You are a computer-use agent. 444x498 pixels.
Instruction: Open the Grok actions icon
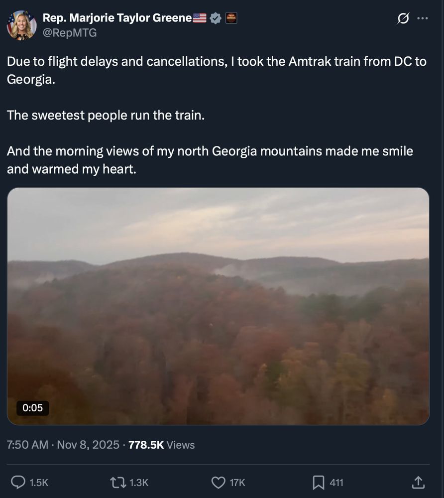(x=403, y=17)
